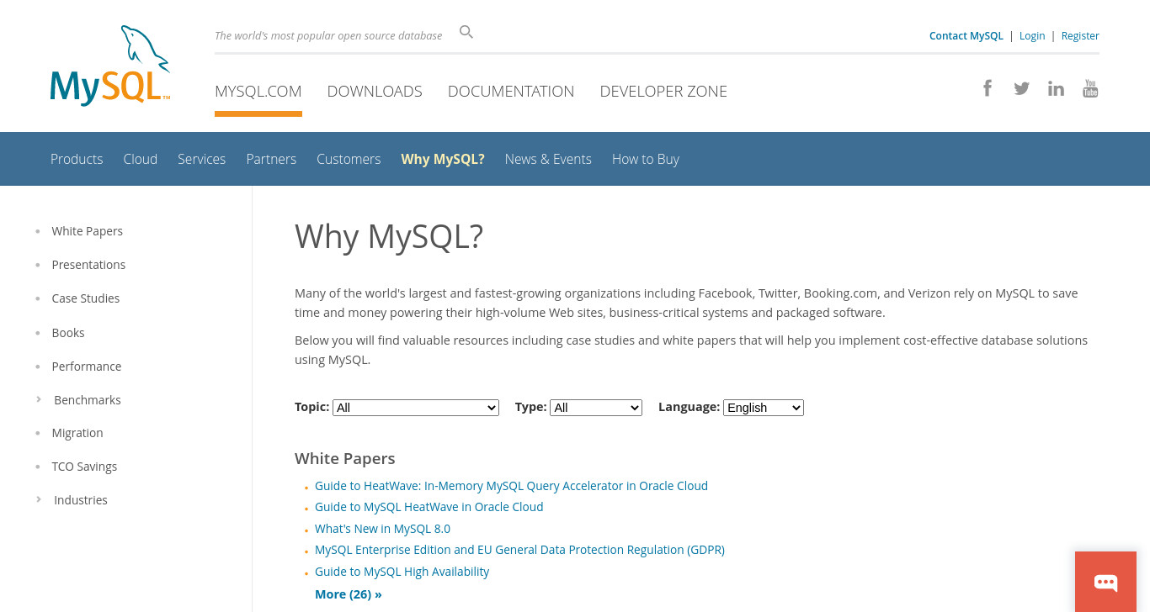Screen dimensions: 1150x612
Task: Open Case Studies in the sidebar
Action: tap(86, 298)
